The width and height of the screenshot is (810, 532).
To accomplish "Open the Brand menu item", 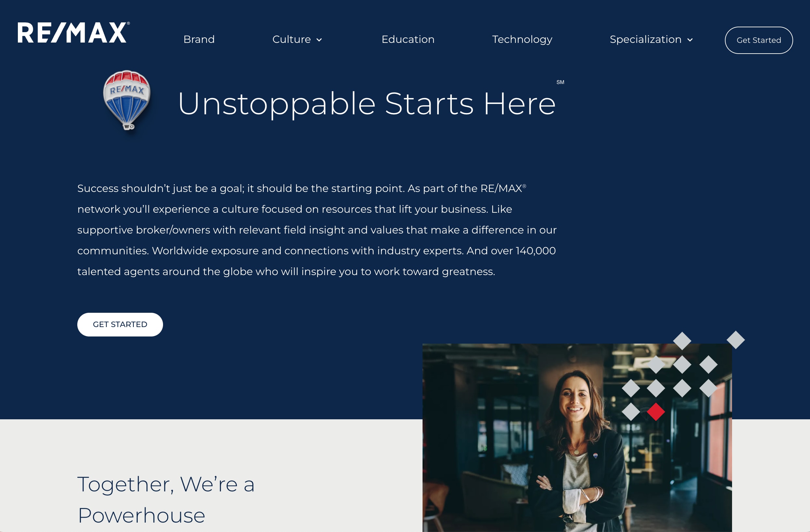I will point(199,40).
